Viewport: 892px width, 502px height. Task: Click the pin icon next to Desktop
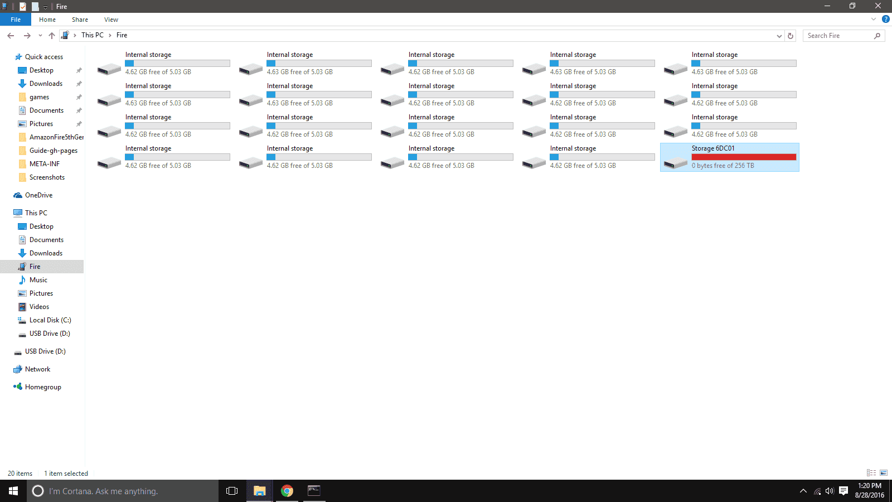pyautogui.click(x=79, y=70)
